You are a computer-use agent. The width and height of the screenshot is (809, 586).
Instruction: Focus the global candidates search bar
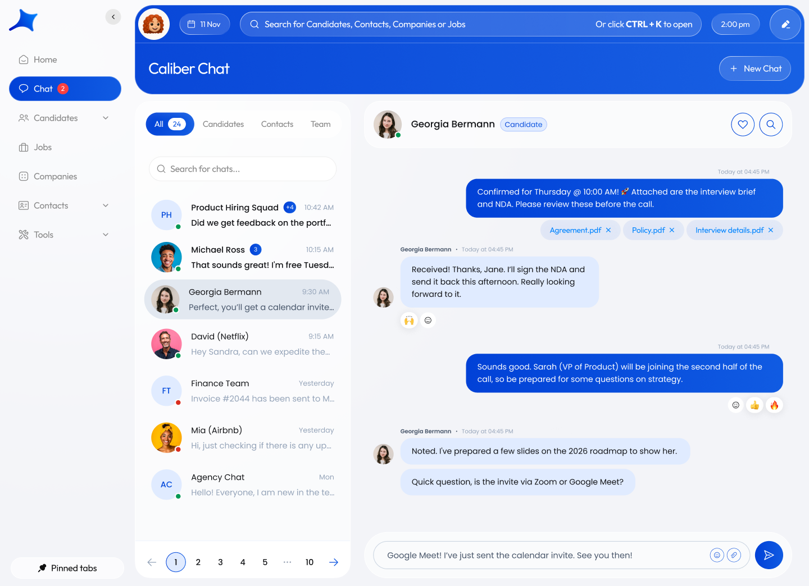[471, 24]
